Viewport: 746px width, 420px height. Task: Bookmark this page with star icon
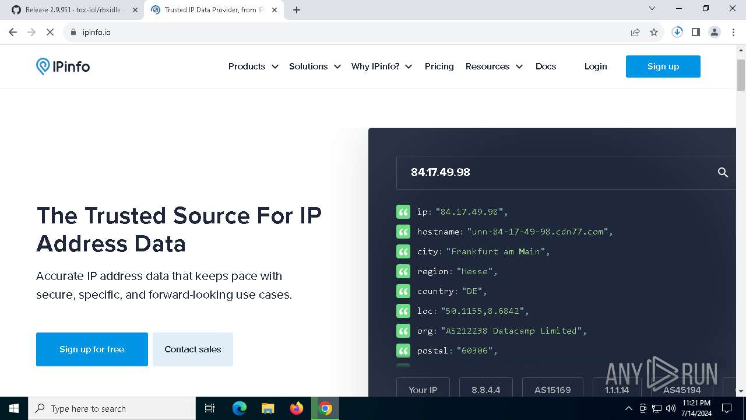click(x=654, y=32)
